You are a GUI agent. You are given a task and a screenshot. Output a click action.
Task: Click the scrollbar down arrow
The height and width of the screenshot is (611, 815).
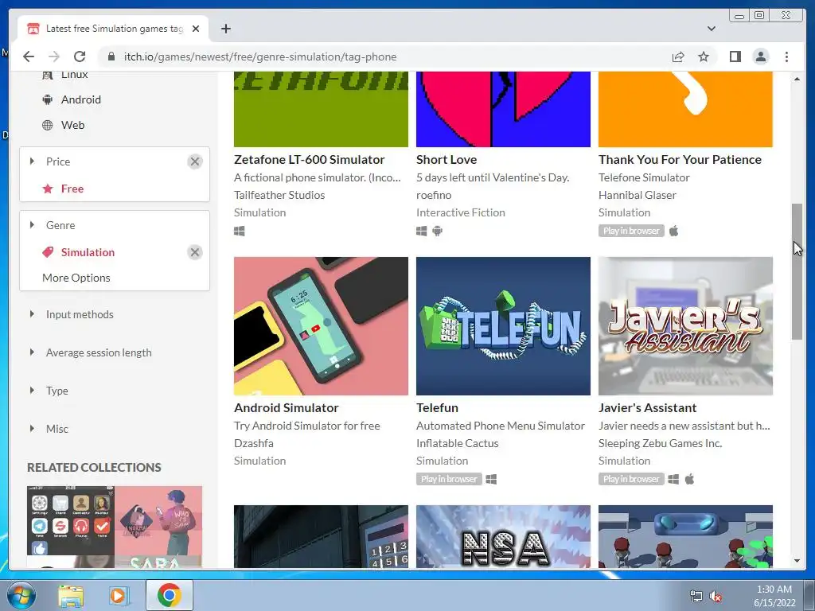click(797, 561)
